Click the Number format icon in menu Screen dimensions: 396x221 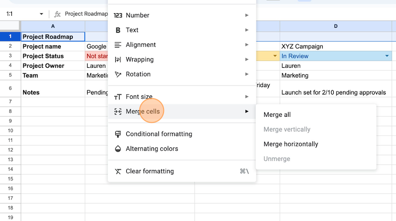click(118, 15)
